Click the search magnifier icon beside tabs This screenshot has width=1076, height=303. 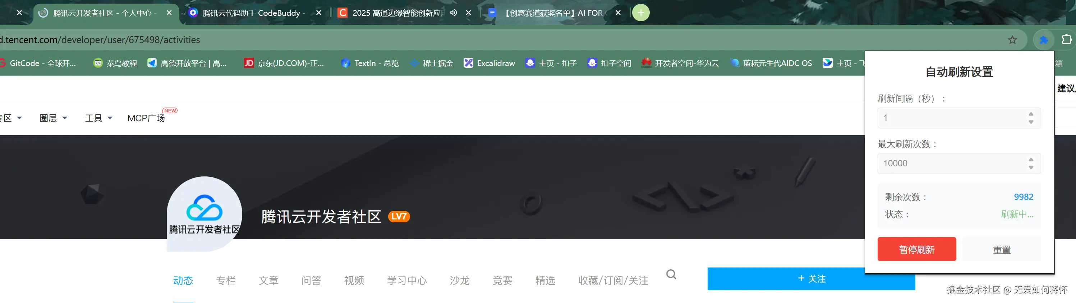pyautogui.click(x=671, y=275)
